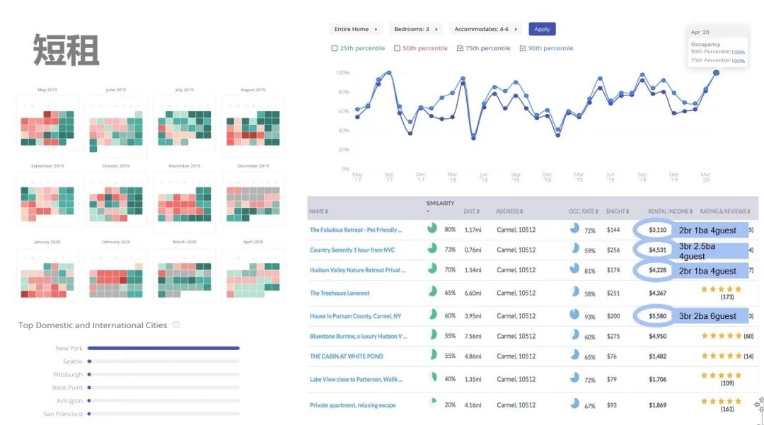Open The Fabulous Retreat - Pet Friendly listing
The height and width of the screenshot is (425, 764).
coord(356,230)
